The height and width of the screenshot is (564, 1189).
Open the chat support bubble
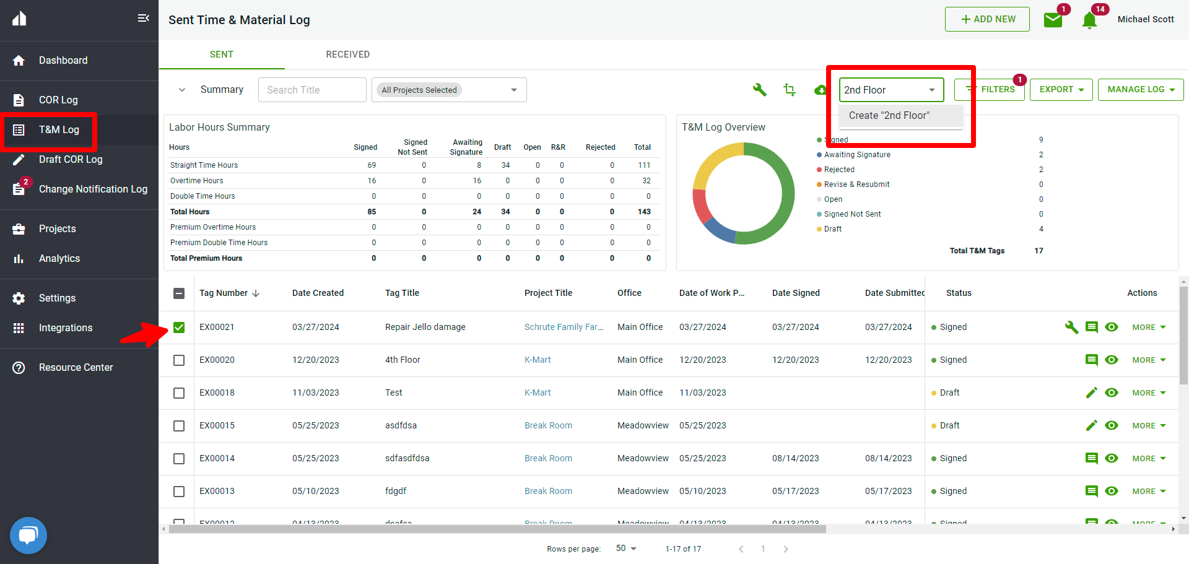point(28,535)
